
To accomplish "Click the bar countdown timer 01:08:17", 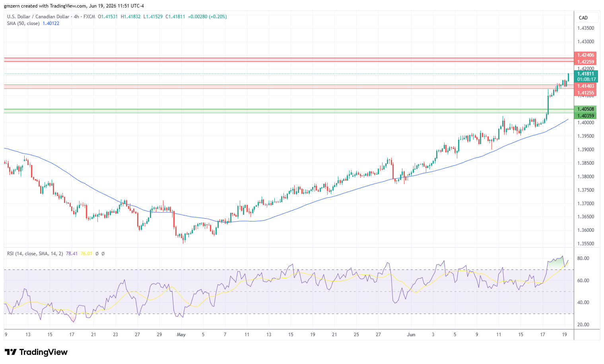I will point(586,79).
